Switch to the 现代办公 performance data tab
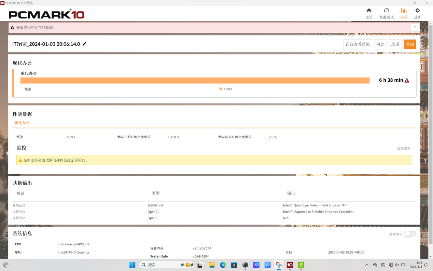The width and height of the screenshot is (433, 271). [x=22, y=123]
